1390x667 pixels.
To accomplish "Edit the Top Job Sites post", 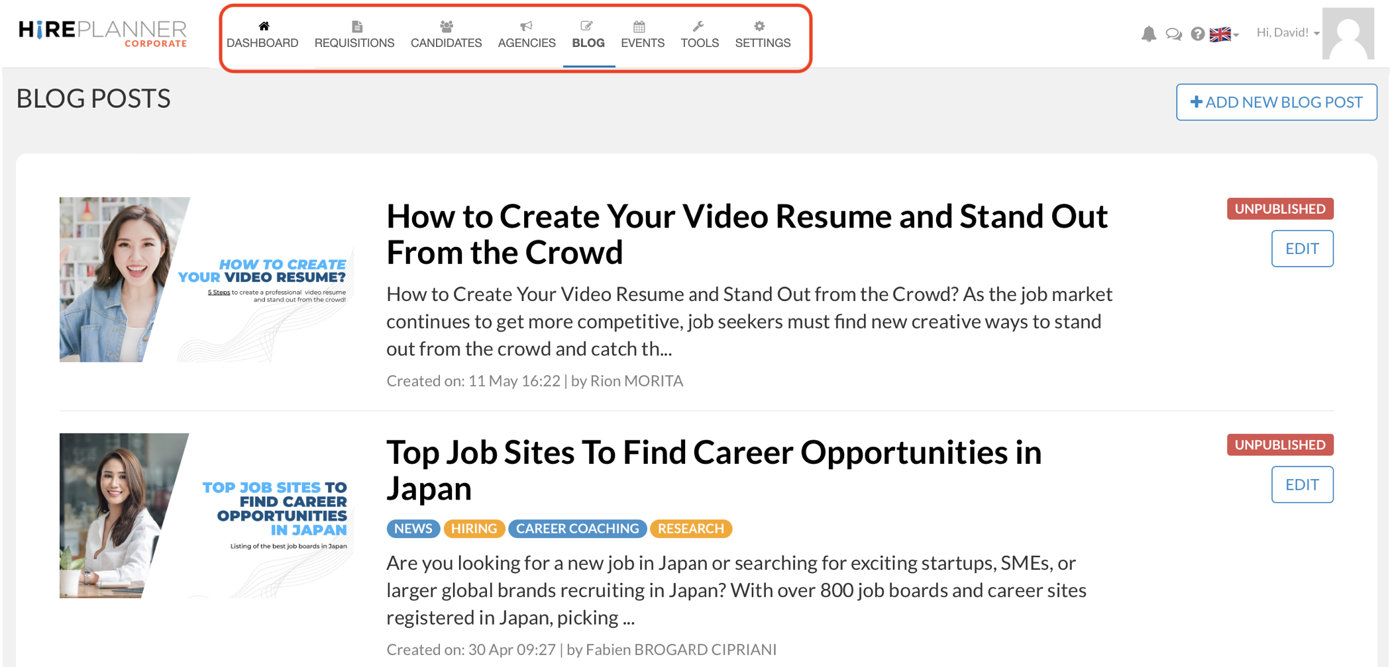I will [1302, 484].
